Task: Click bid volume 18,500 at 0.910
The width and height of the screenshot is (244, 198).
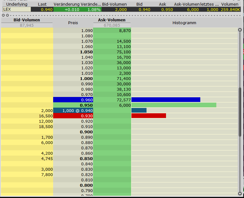Action: coord(46,126)
